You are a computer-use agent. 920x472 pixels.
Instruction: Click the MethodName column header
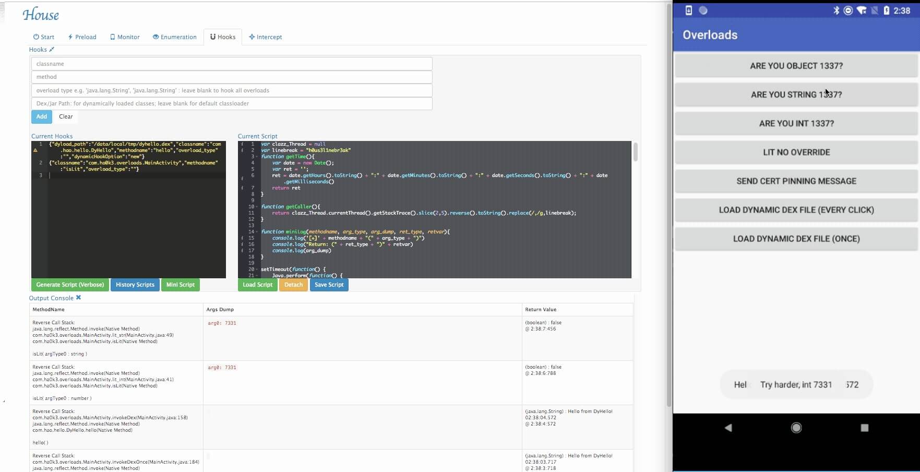tap(49, 310)
